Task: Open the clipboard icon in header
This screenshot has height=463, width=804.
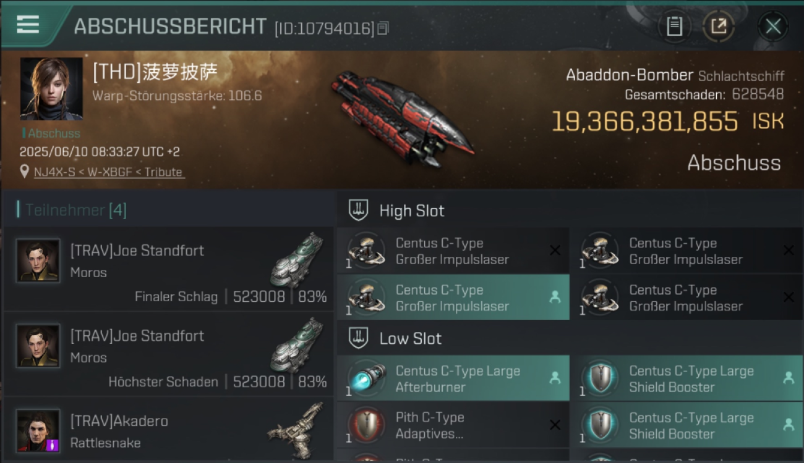Action: pyautogui.click(x=674, y=26)
